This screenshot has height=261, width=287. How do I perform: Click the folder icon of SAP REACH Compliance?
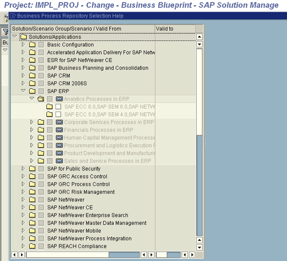(x=32, y=246)
